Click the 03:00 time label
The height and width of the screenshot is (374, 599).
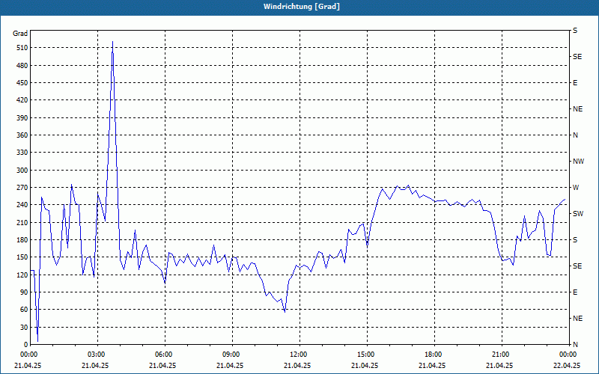coord(98,355)
